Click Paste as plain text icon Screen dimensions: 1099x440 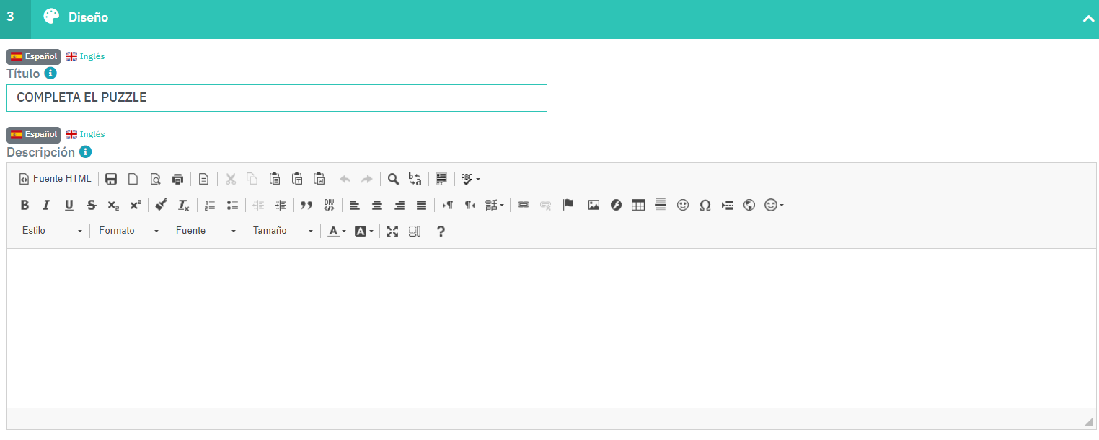pos(297,179)
